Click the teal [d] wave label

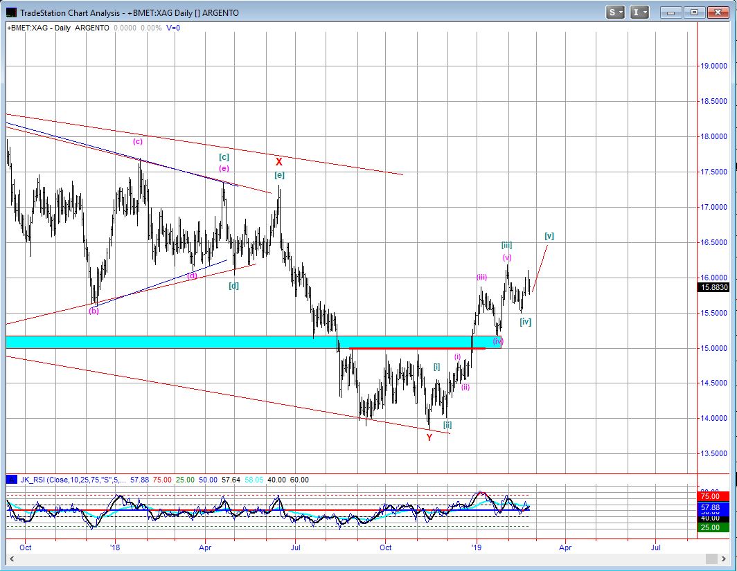pyautogui.click(x=233, y=285)
